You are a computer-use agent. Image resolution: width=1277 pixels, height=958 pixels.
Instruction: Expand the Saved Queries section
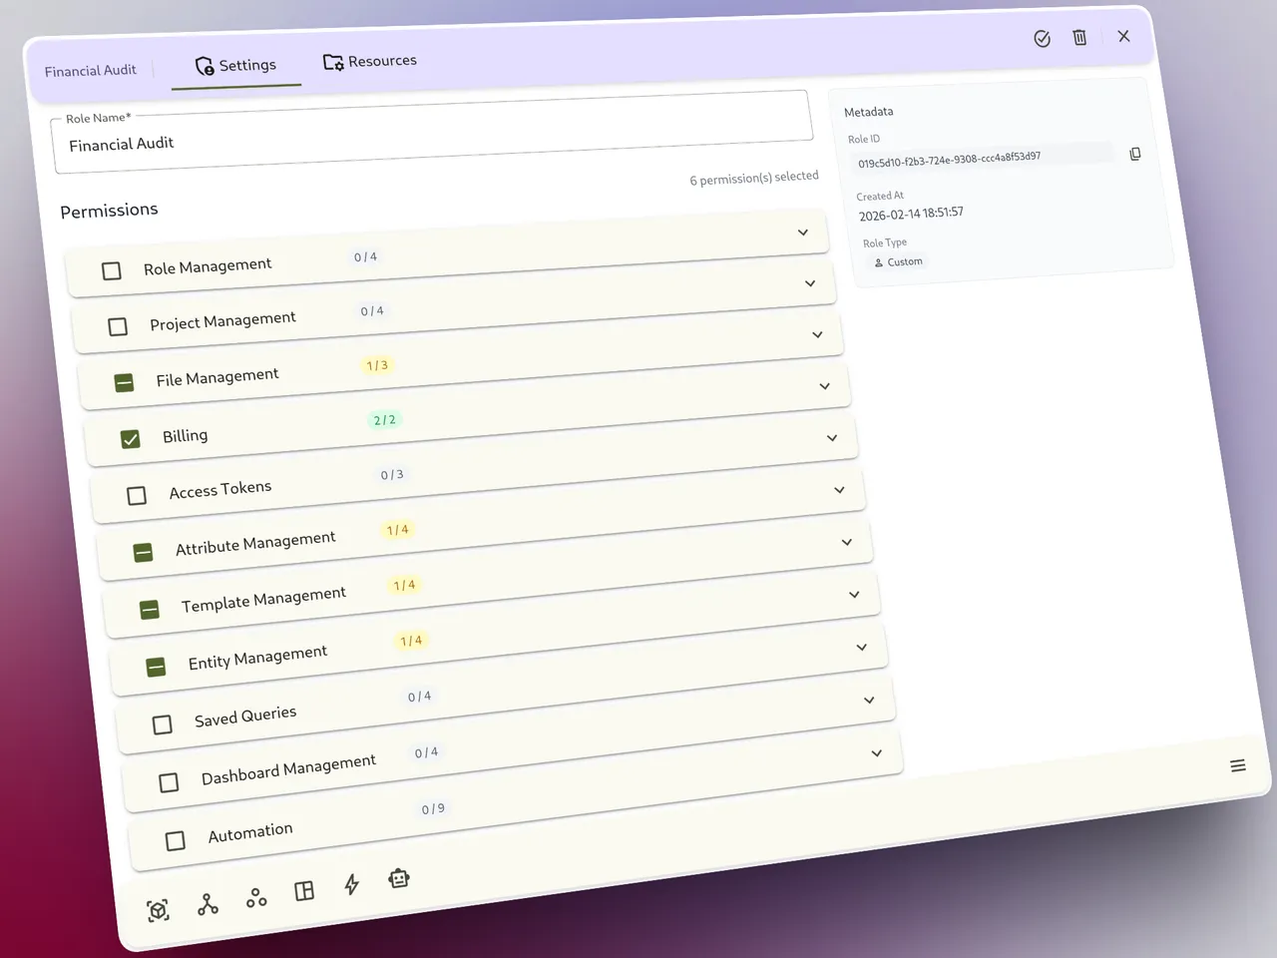click(869, 700)
